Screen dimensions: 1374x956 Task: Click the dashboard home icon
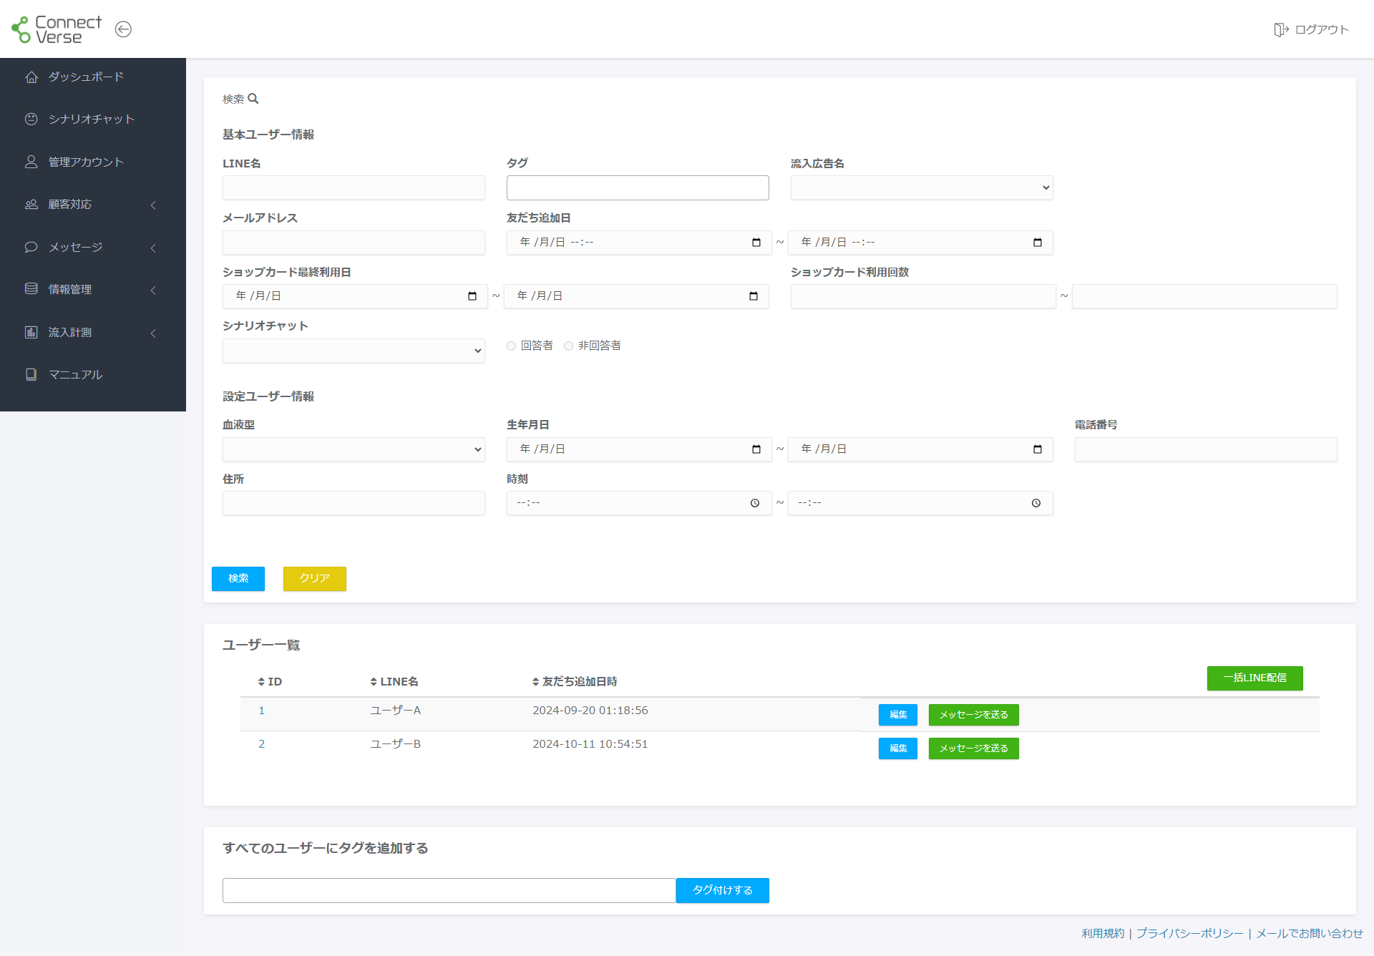(31, 77)
